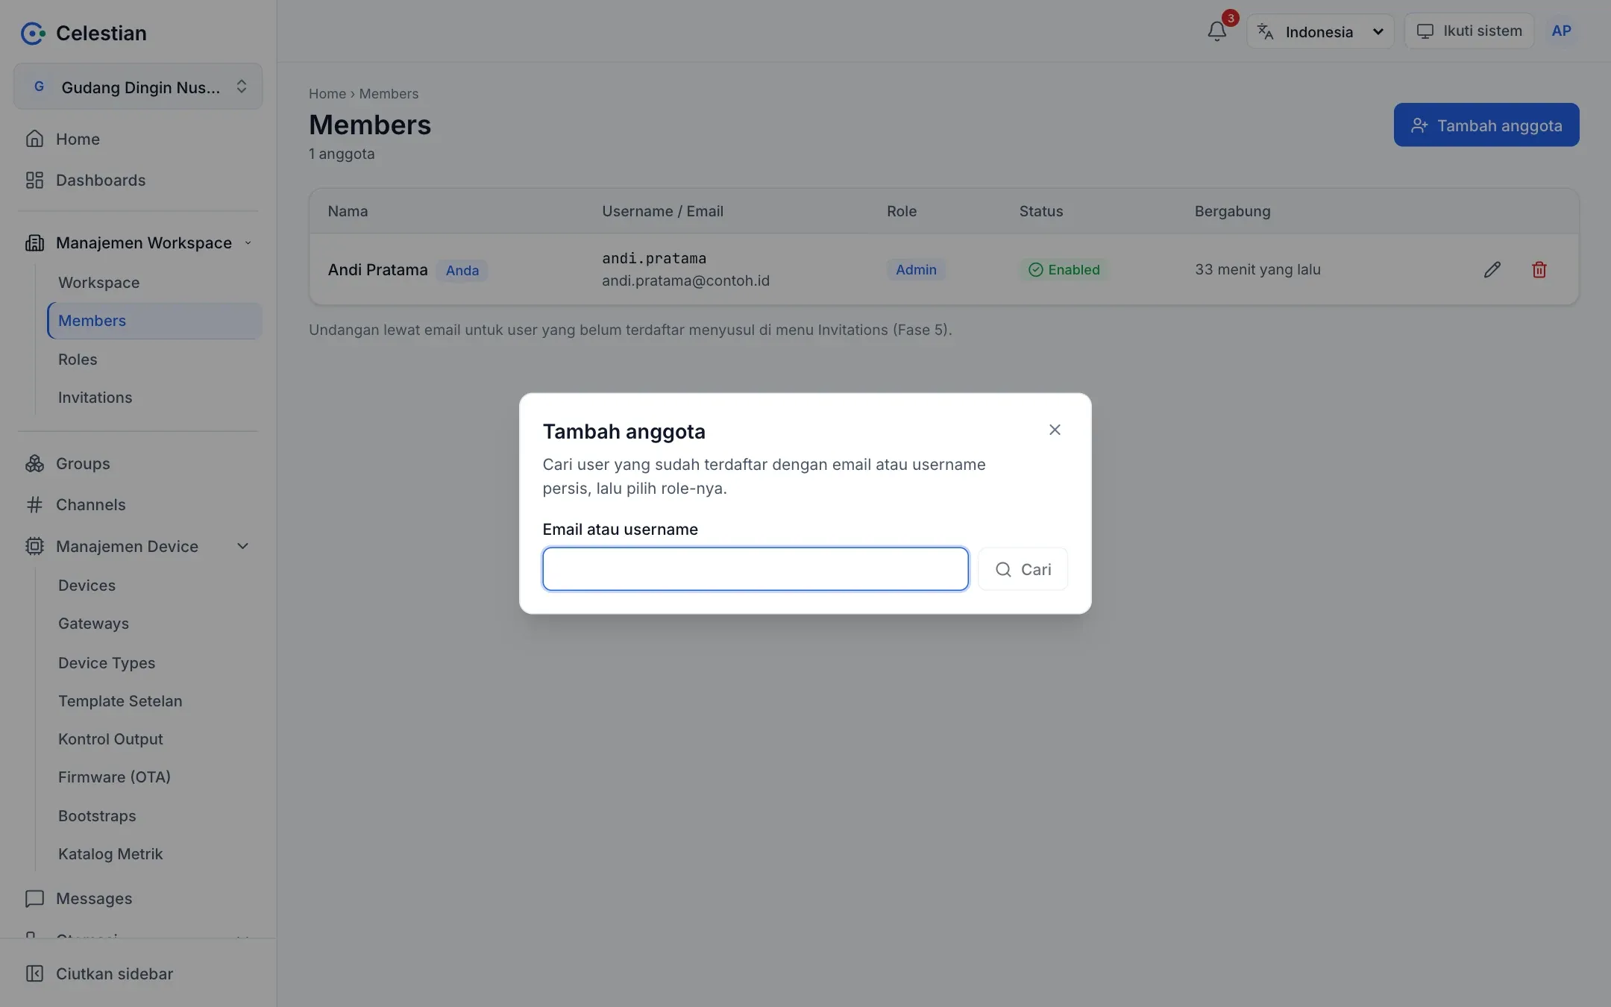1611x1007 pixels.
Task: Click the Enabled status badge
Action: click(1064, 269)
